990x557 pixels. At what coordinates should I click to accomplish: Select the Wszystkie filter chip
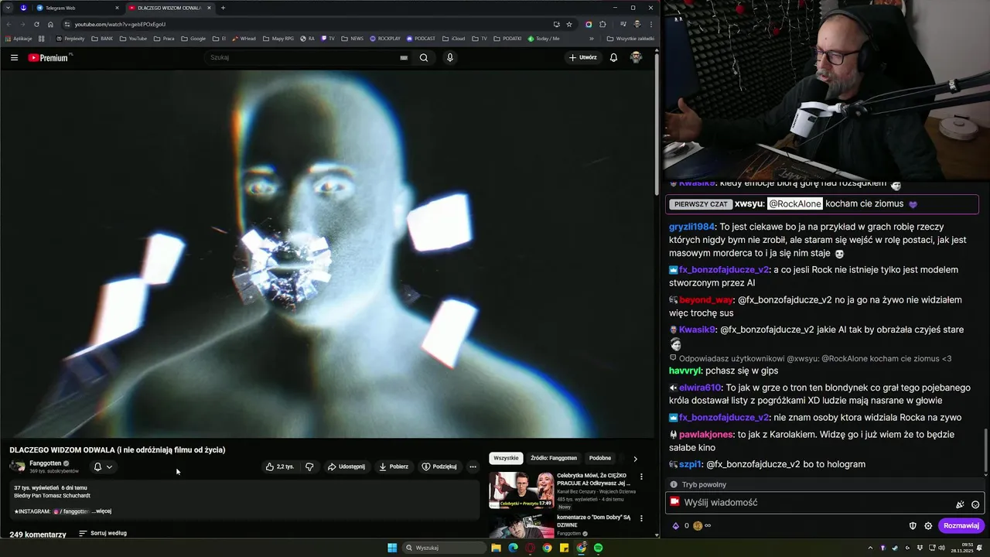coord(506,458)
